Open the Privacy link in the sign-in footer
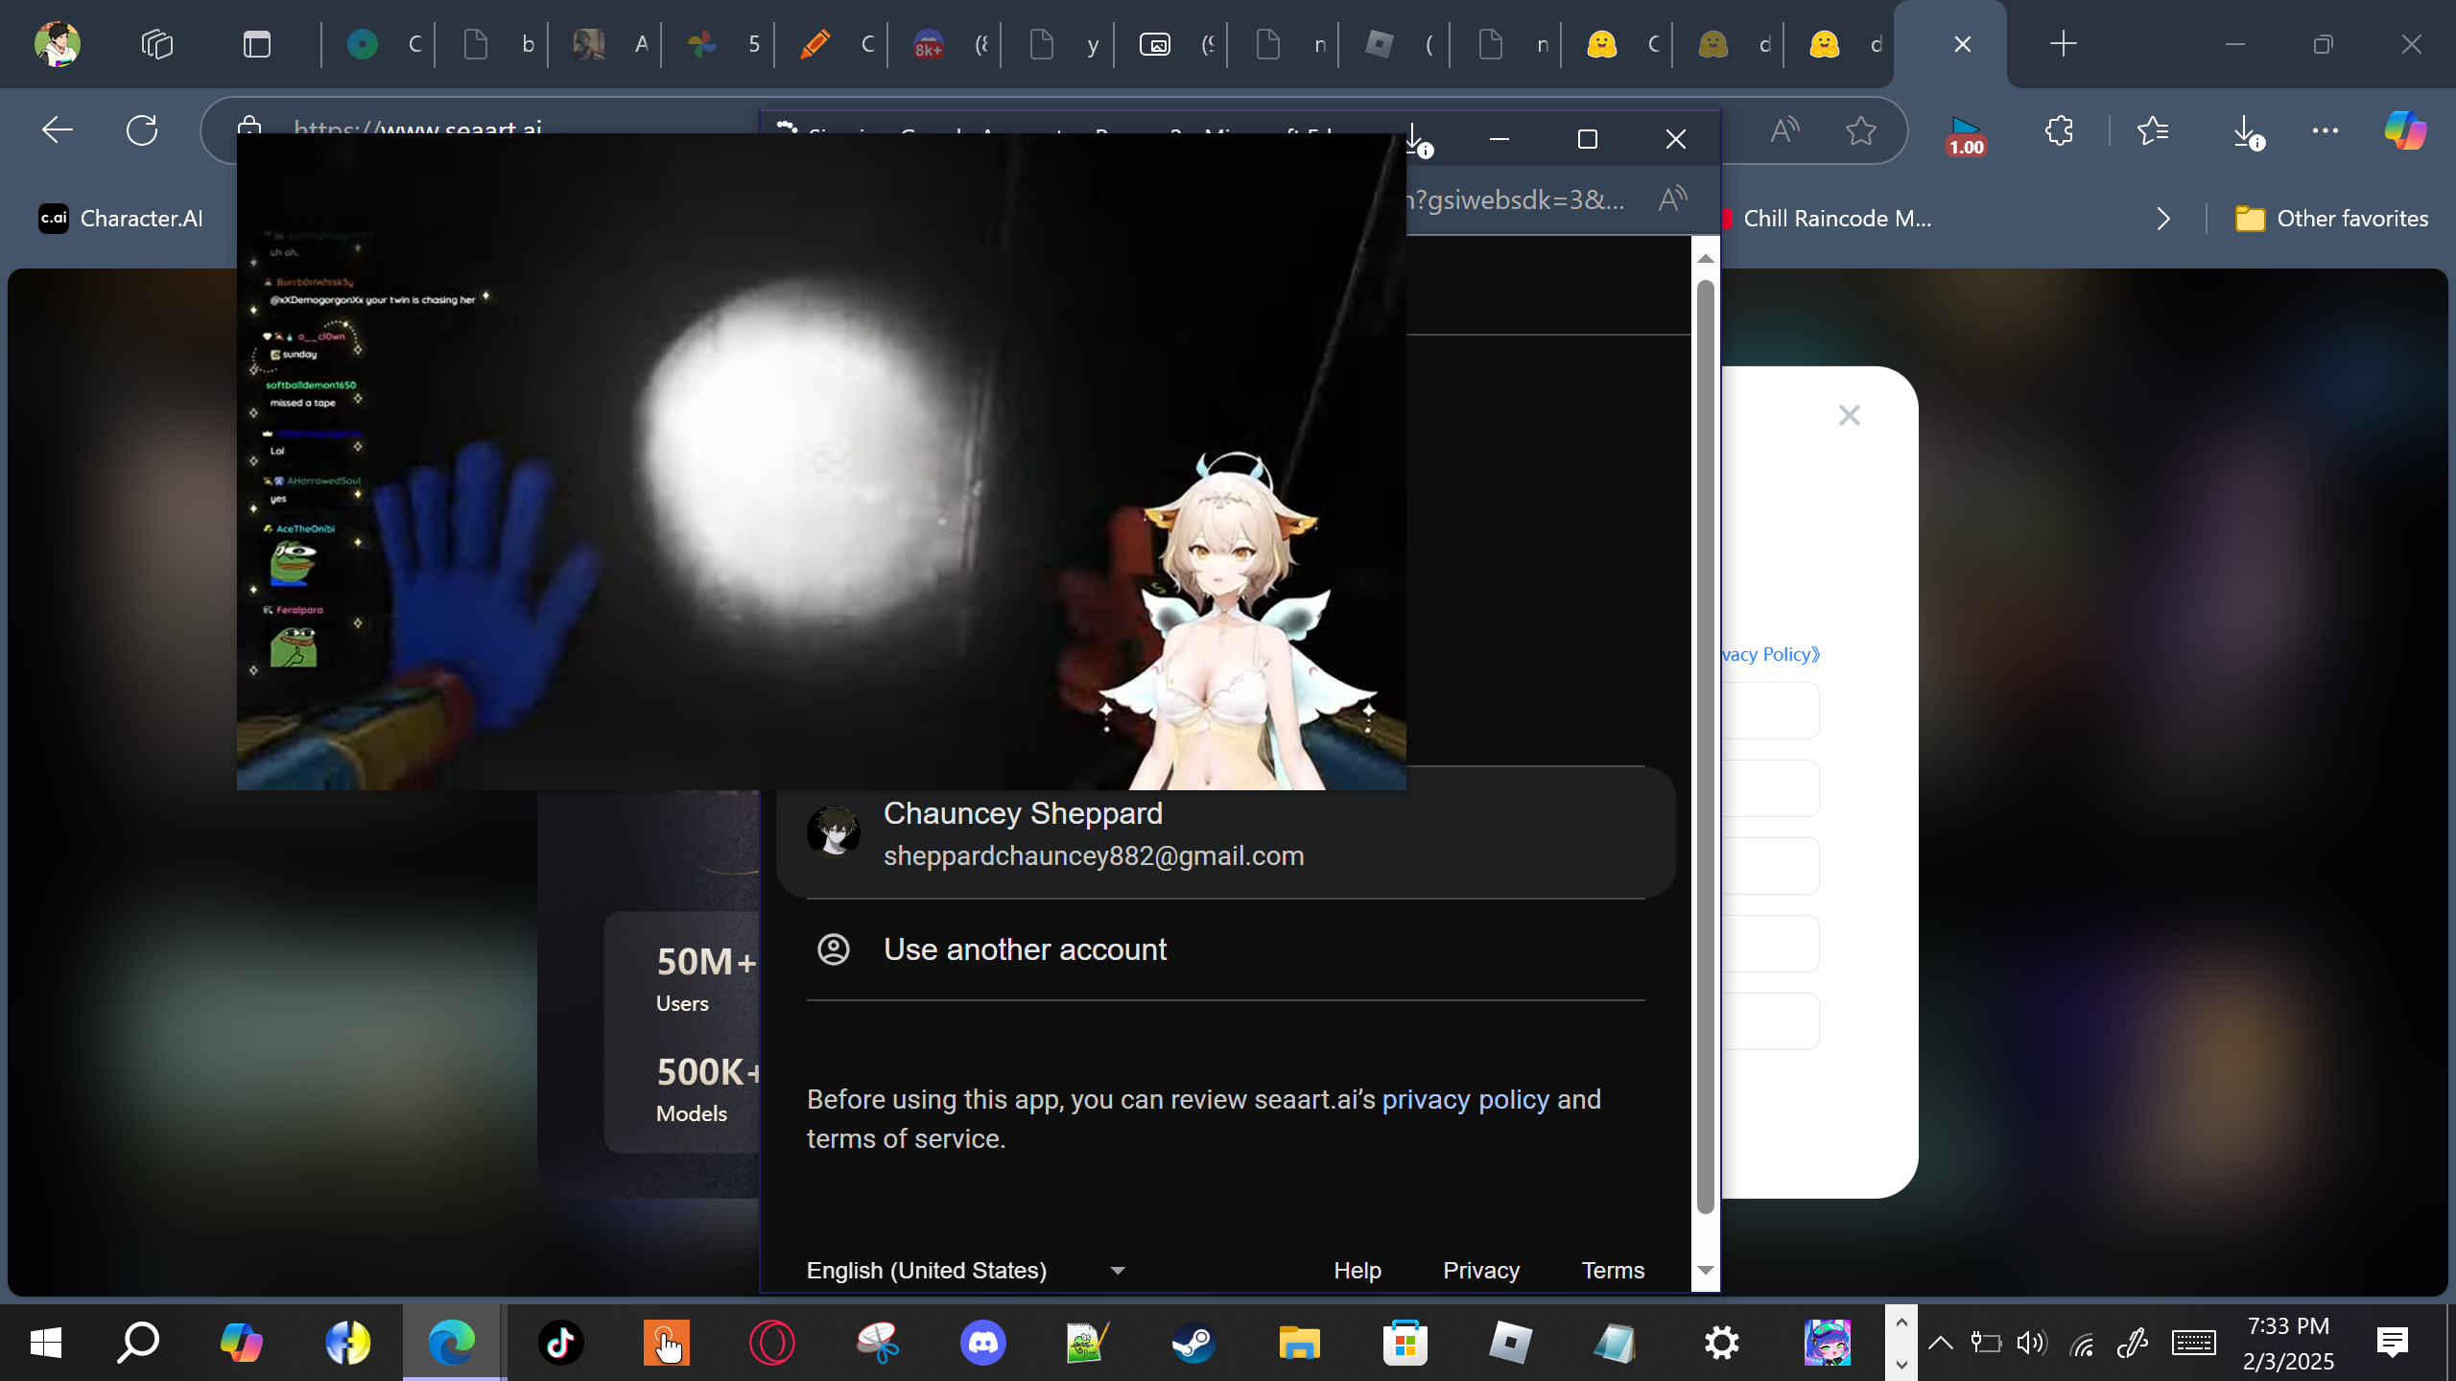The height and width of the screenshot is (1381, 2456). click(x=1481, y=1270)
